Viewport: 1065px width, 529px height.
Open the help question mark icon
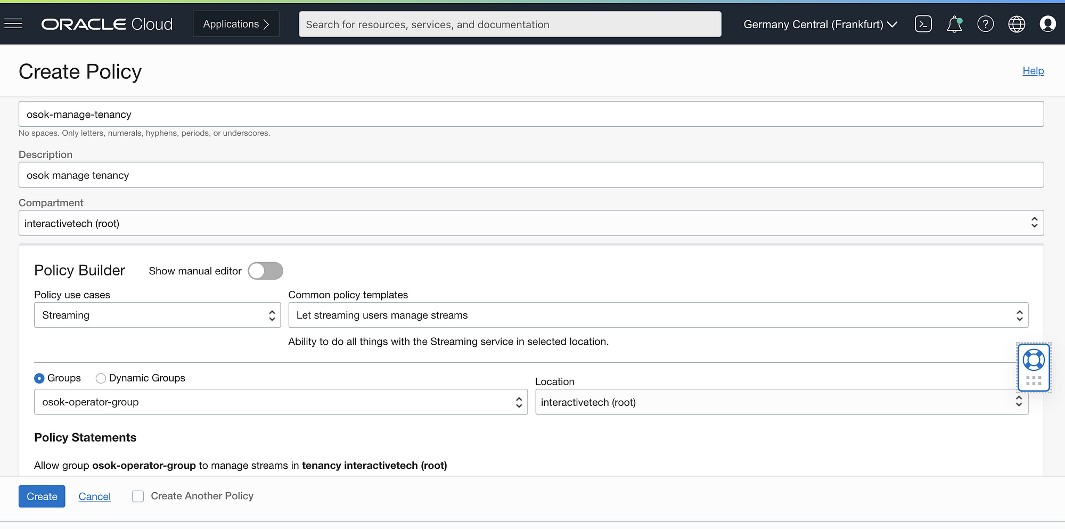click(x=986, y=24)
